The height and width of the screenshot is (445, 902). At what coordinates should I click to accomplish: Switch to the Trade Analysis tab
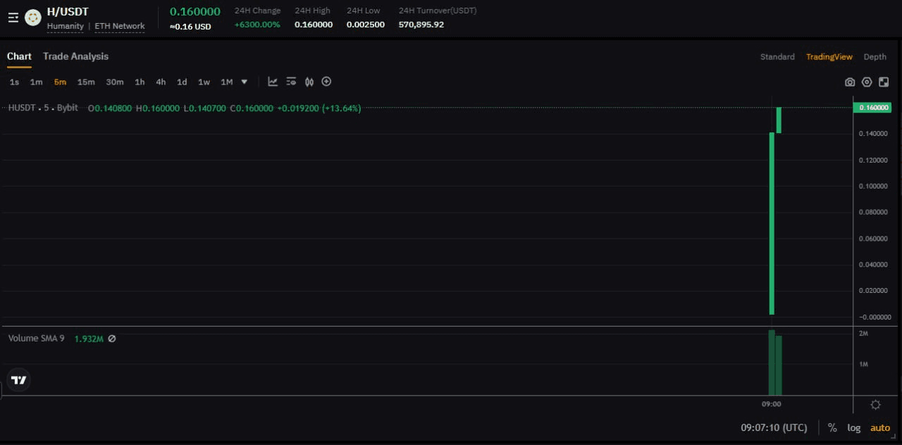75,56
